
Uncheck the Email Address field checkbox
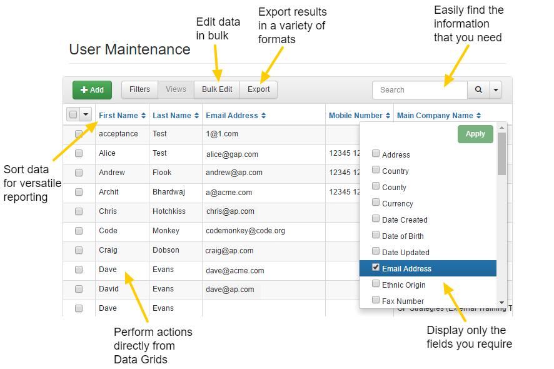pos(376,268)
